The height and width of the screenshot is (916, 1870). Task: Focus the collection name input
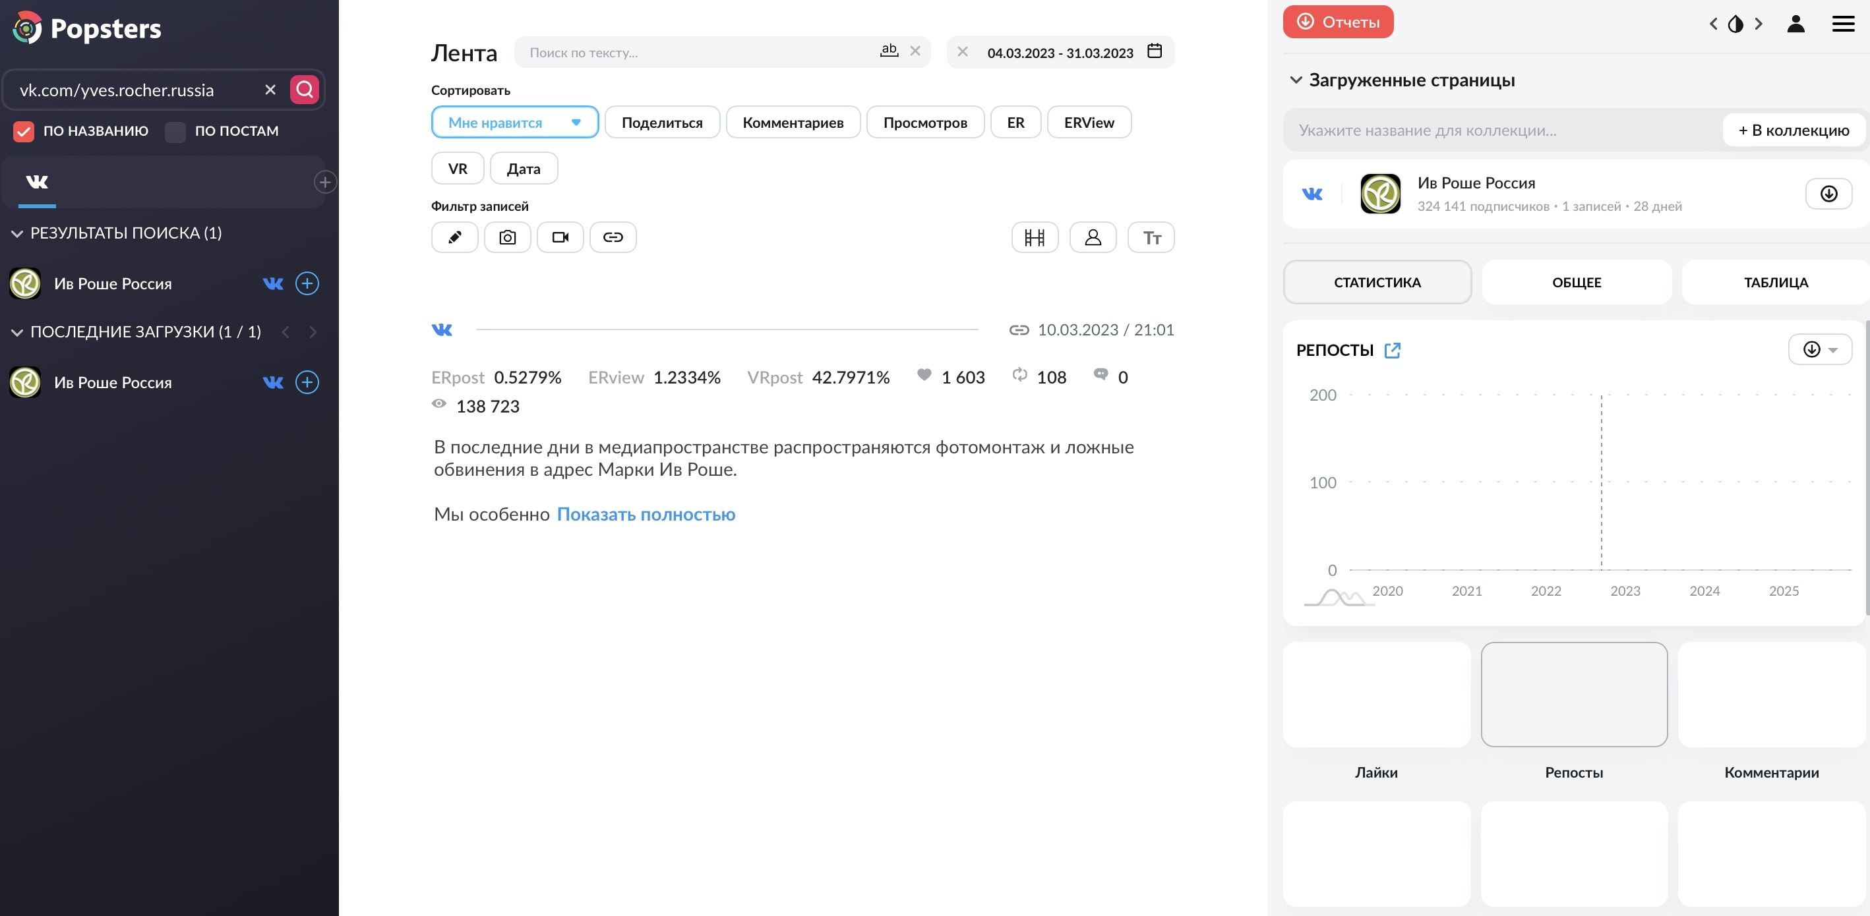point(1503,130)
